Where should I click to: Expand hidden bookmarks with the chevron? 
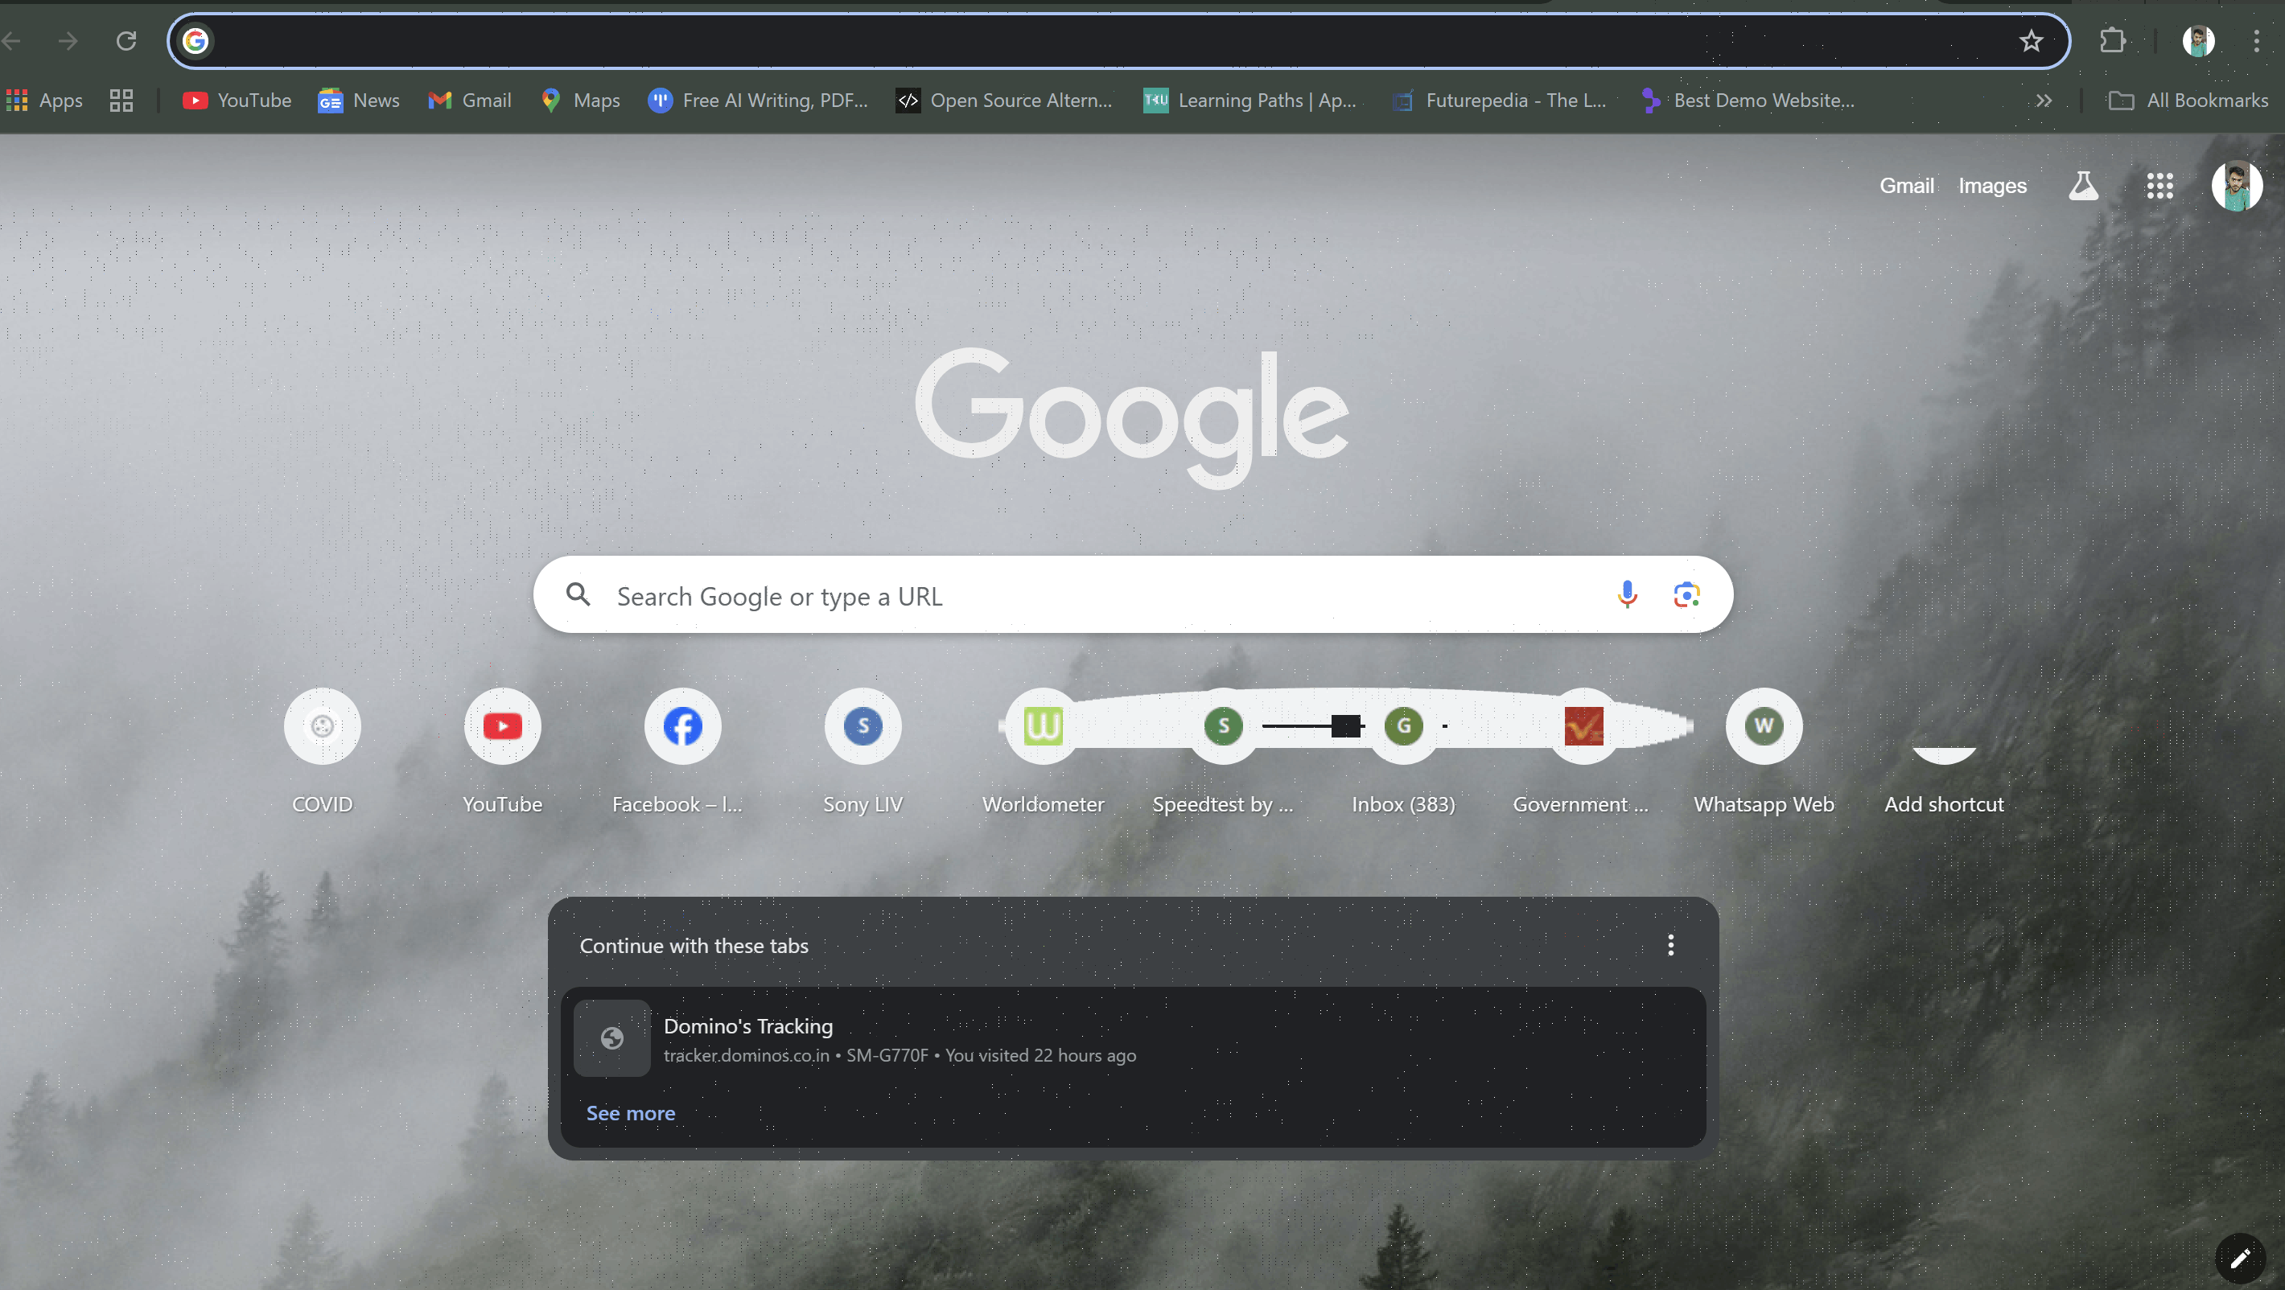coord(2044,101)
